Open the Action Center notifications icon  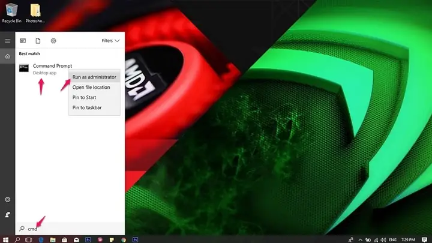(425, 239)
